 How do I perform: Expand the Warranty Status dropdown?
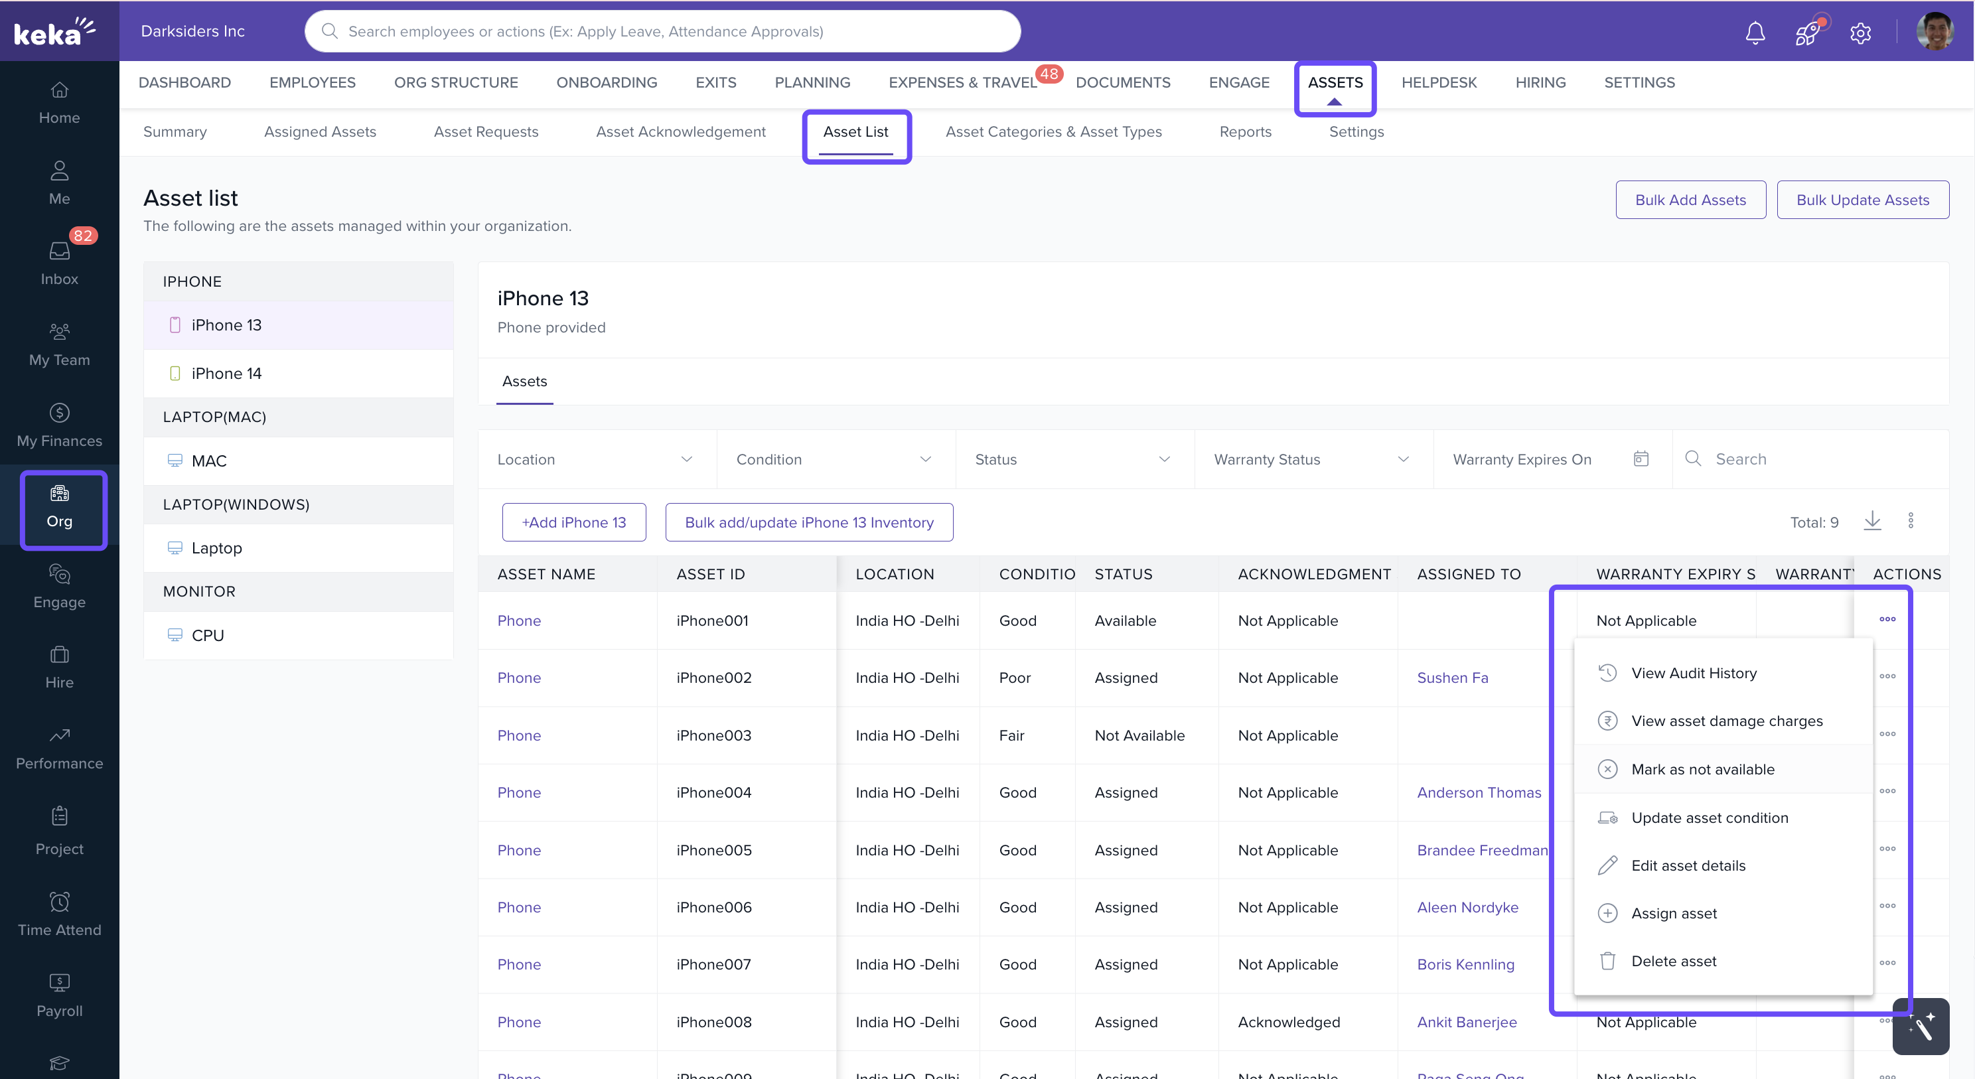(x=1312, y=459)
